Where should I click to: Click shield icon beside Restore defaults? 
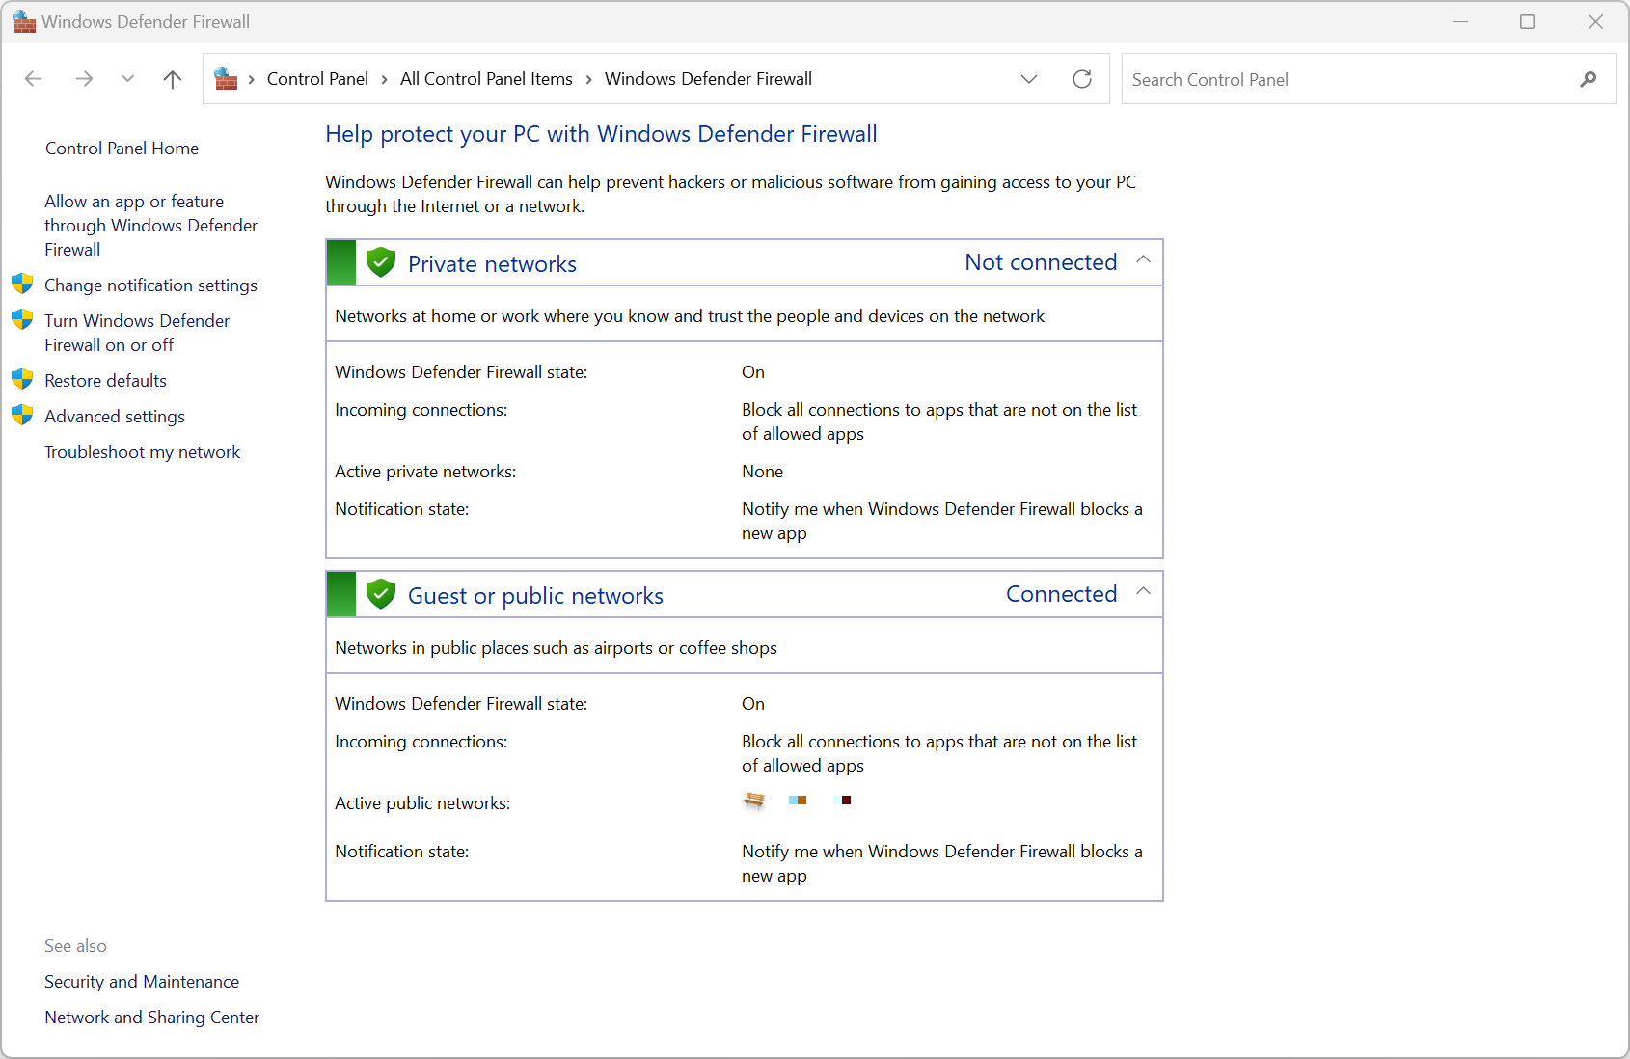(22, 379)
